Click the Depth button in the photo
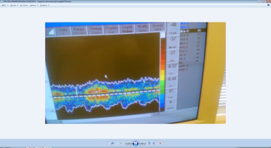The height and width of the screenshot is (148, 271). click(x=127, y=29)
